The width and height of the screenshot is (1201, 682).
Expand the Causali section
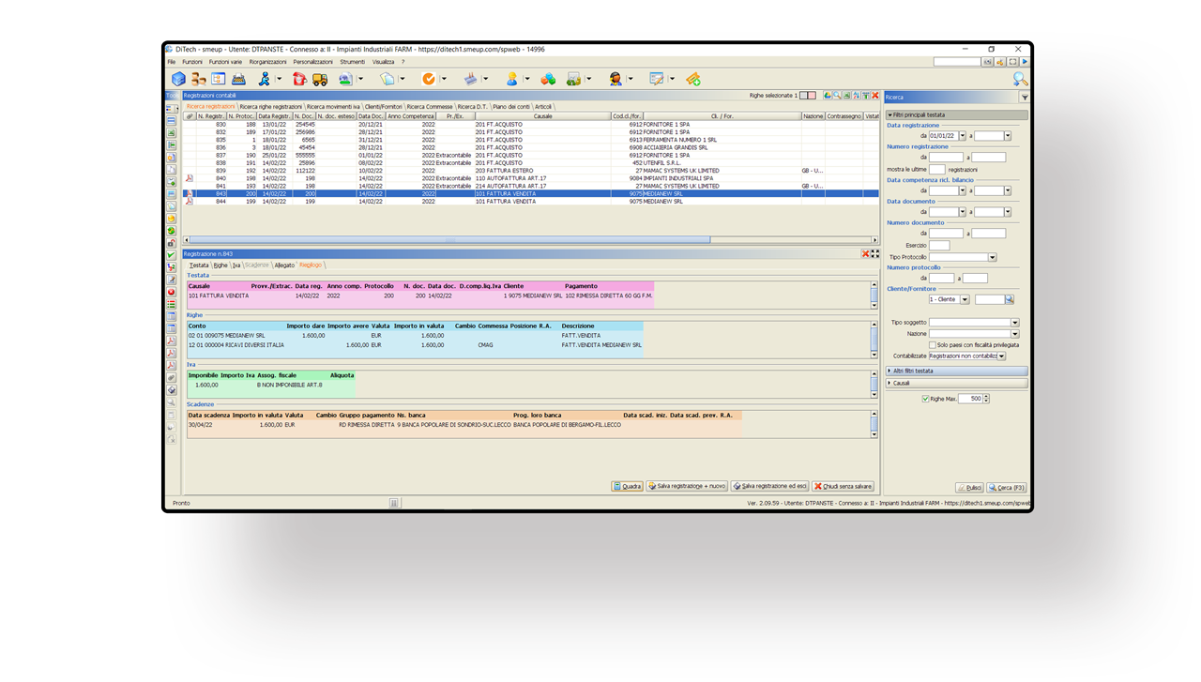click(957, 383)
